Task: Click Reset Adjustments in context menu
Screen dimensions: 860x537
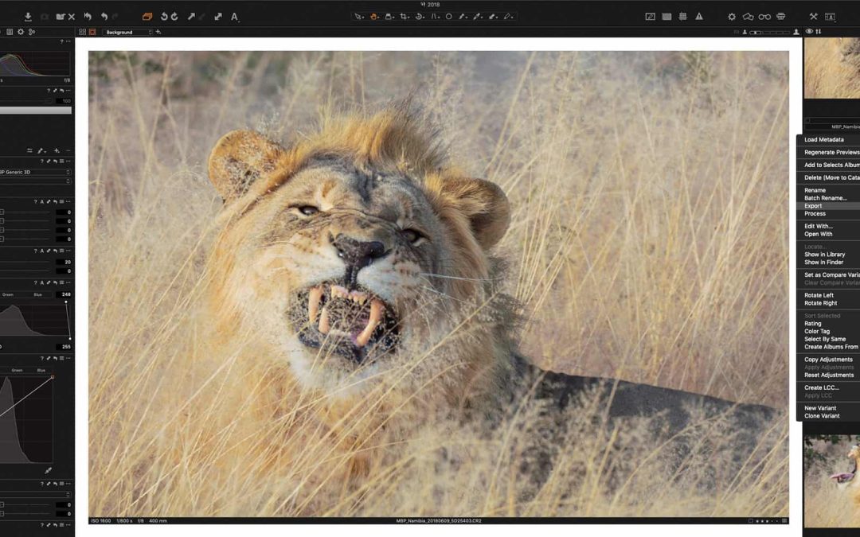Action: click(x=828, y=375)
